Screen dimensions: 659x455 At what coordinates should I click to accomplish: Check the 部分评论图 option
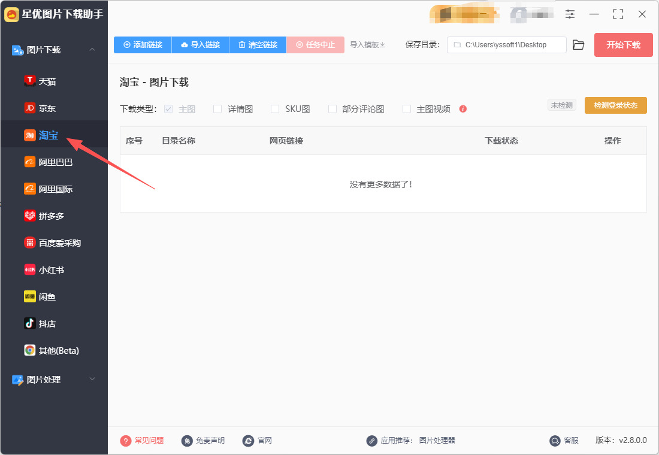pyautogui.click(x=332, y=109)
